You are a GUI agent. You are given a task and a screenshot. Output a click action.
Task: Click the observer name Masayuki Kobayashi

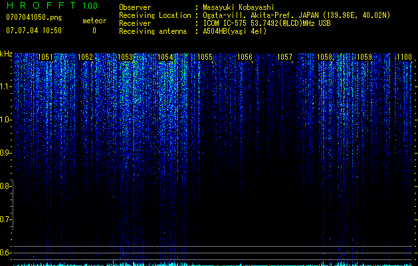click(x=239, y=7)
